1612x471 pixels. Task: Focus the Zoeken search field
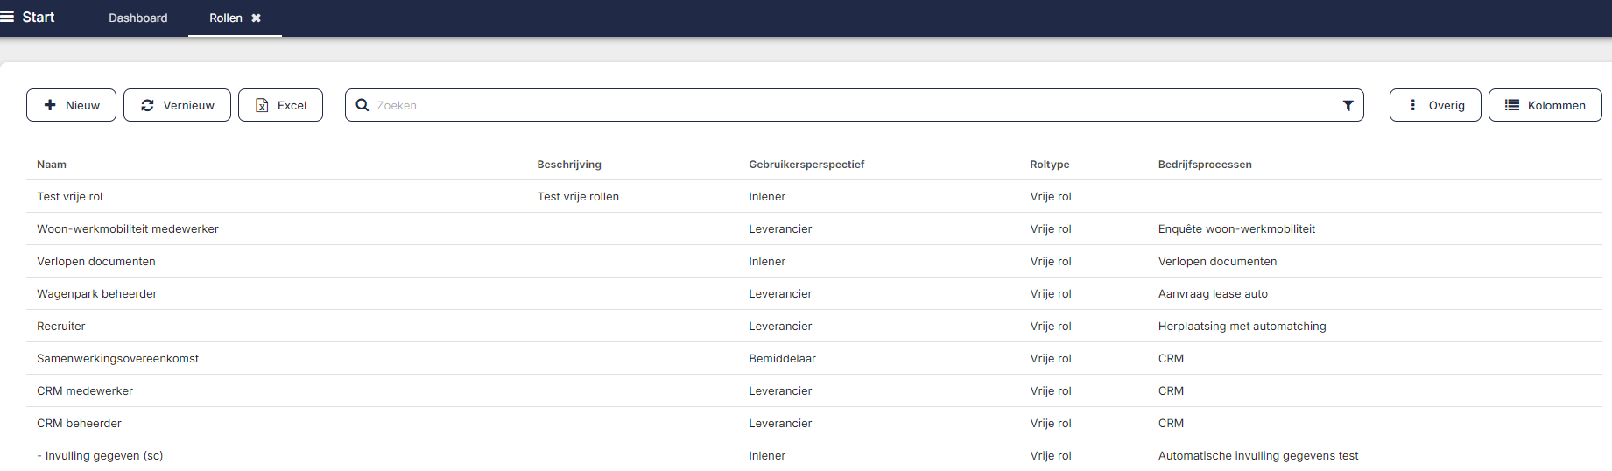click(849, 105)
